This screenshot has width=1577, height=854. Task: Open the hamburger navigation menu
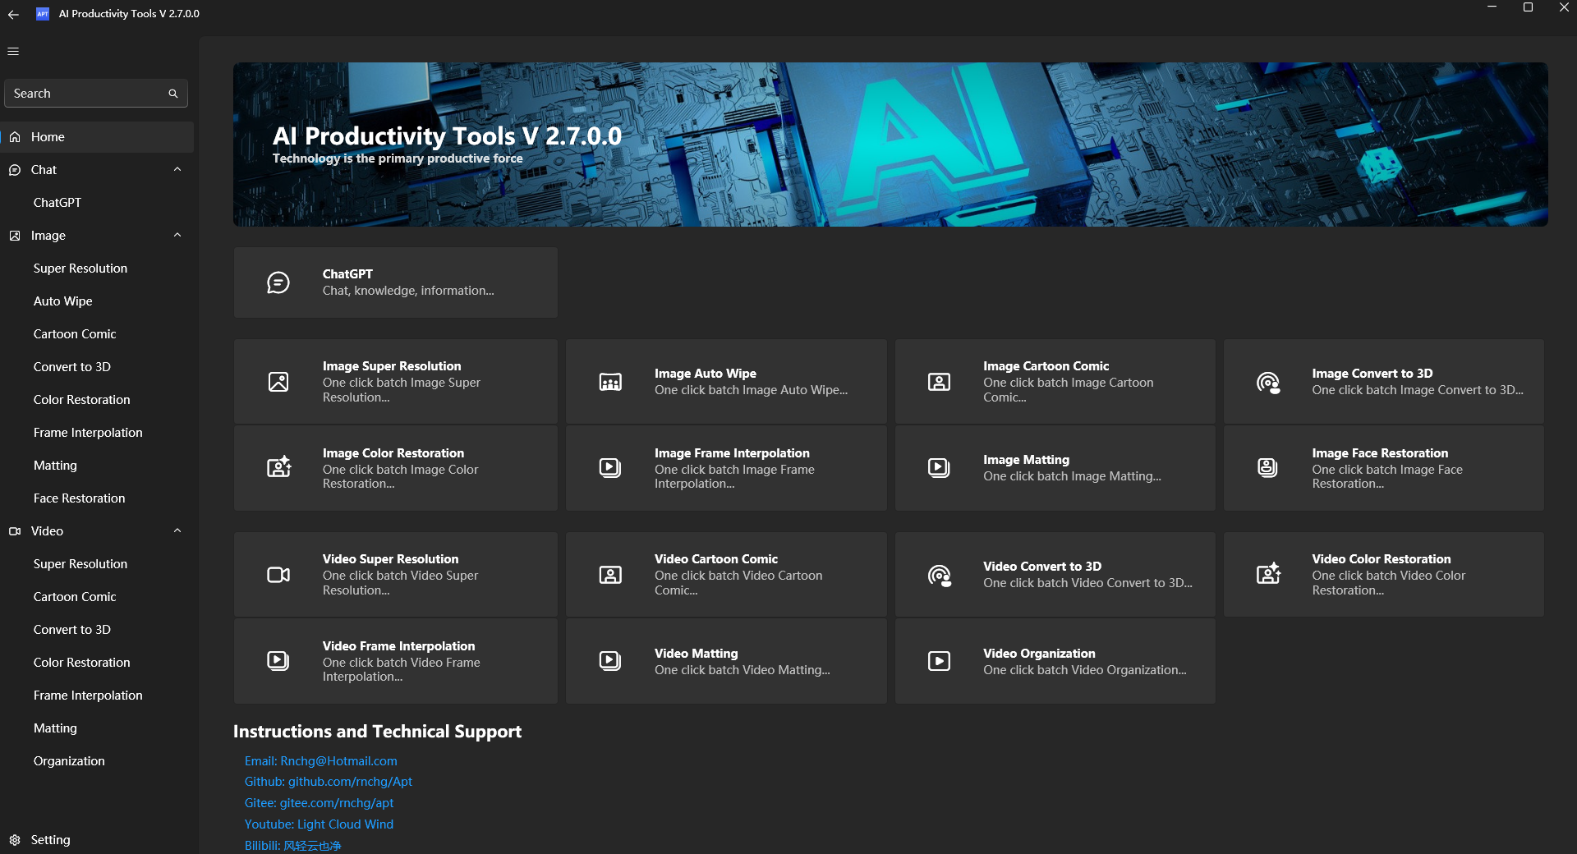12,51
